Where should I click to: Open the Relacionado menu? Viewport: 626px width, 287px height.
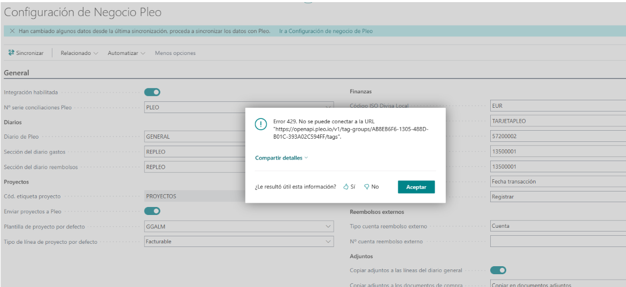(x=79, y=53)
